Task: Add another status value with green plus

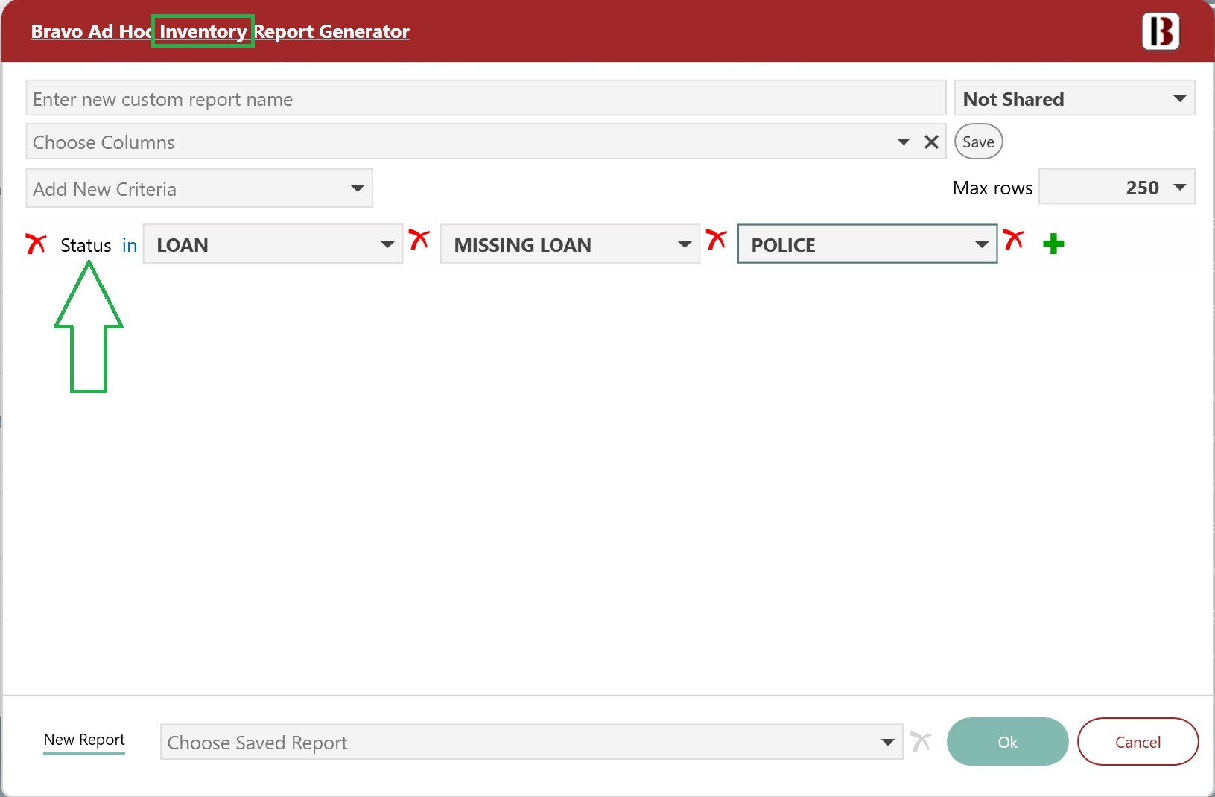Action: 1053,244
